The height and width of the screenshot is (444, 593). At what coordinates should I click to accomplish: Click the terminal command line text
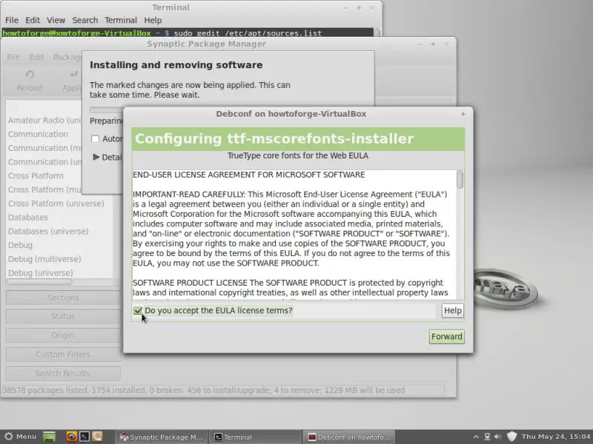[248, 33]
